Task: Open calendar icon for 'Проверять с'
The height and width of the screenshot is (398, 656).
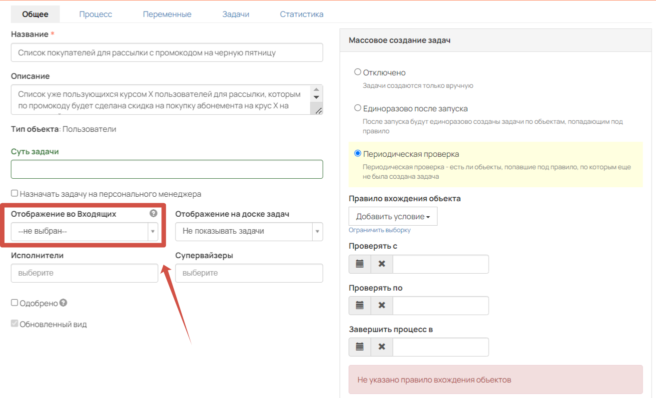Action: point(360,264)
